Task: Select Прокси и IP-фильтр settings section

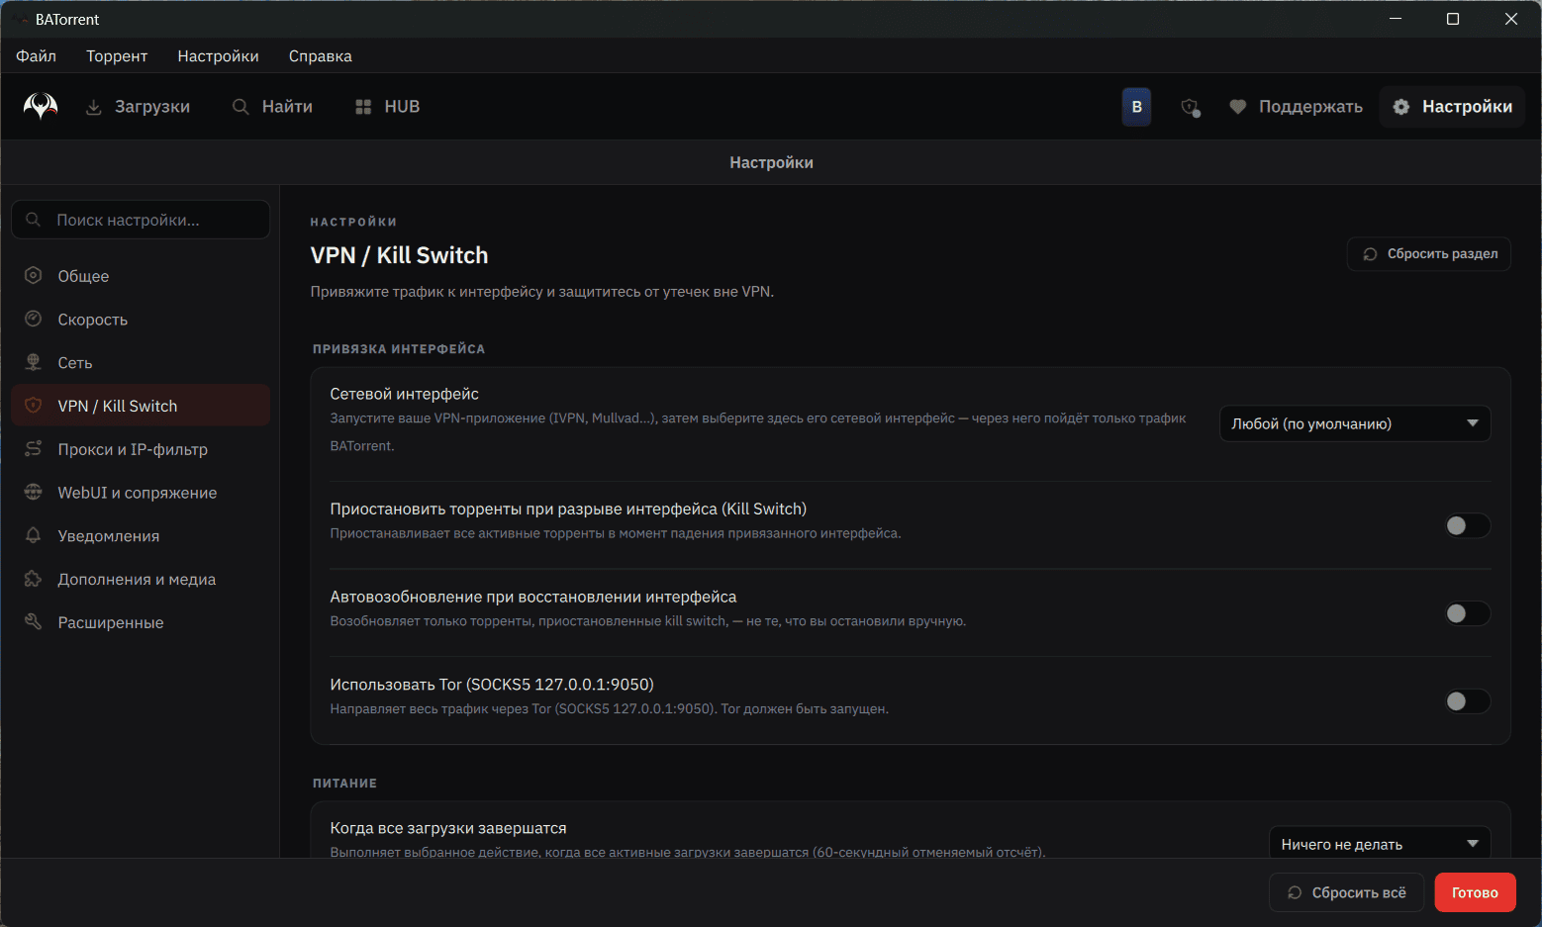Action: tap(141, 449)
